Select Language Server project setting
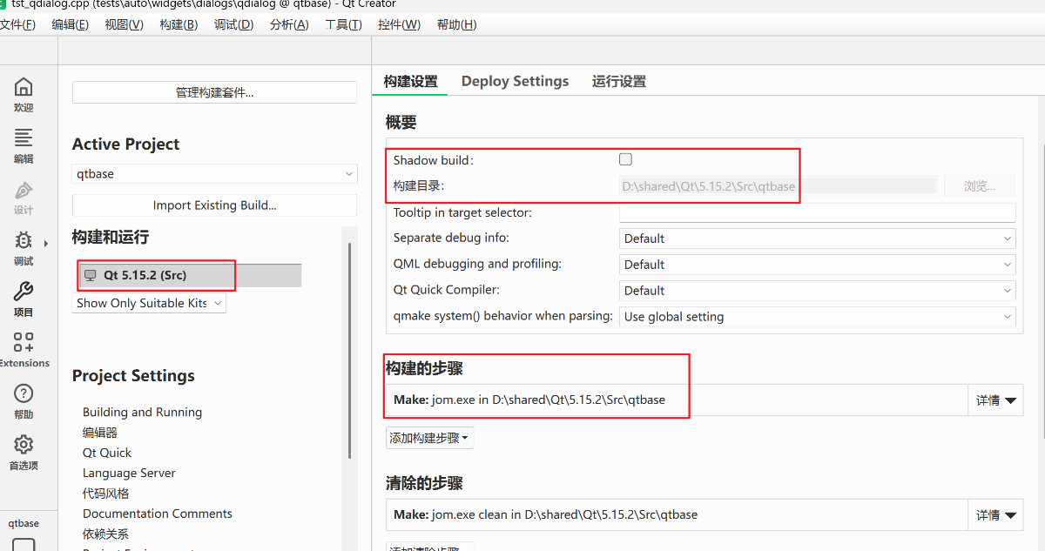The height and width of the screenshot is (551, 1045). [129, 473]
